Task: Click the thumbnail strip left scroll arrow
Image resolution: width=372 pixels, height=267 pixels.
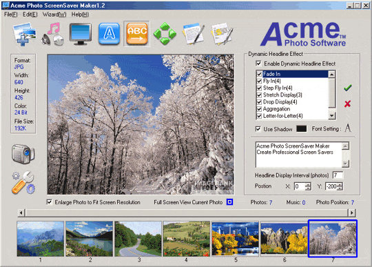Action: pos(21,212)
